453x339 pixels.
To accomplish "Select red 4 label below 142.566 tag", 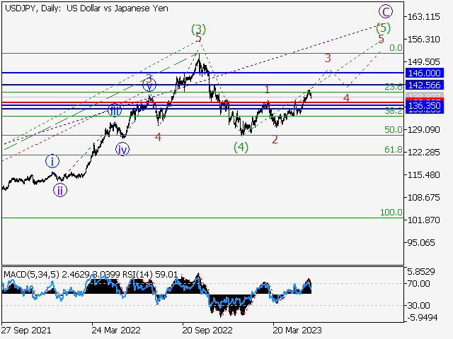I will [x=346, y=98].
